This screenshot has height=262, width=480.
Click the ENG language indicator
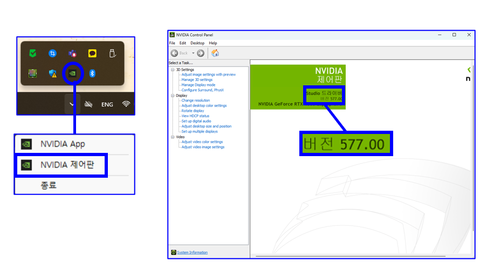pyautogui.click(x=107, y=104)
